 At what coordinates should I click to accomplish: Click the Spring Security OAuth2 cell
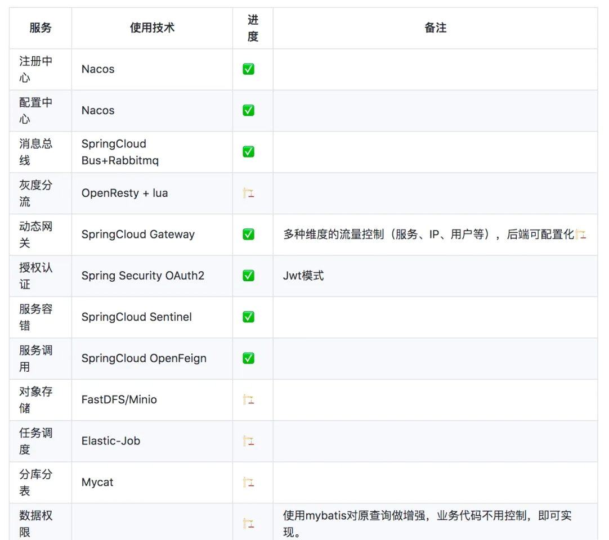(x=152, y=276)
